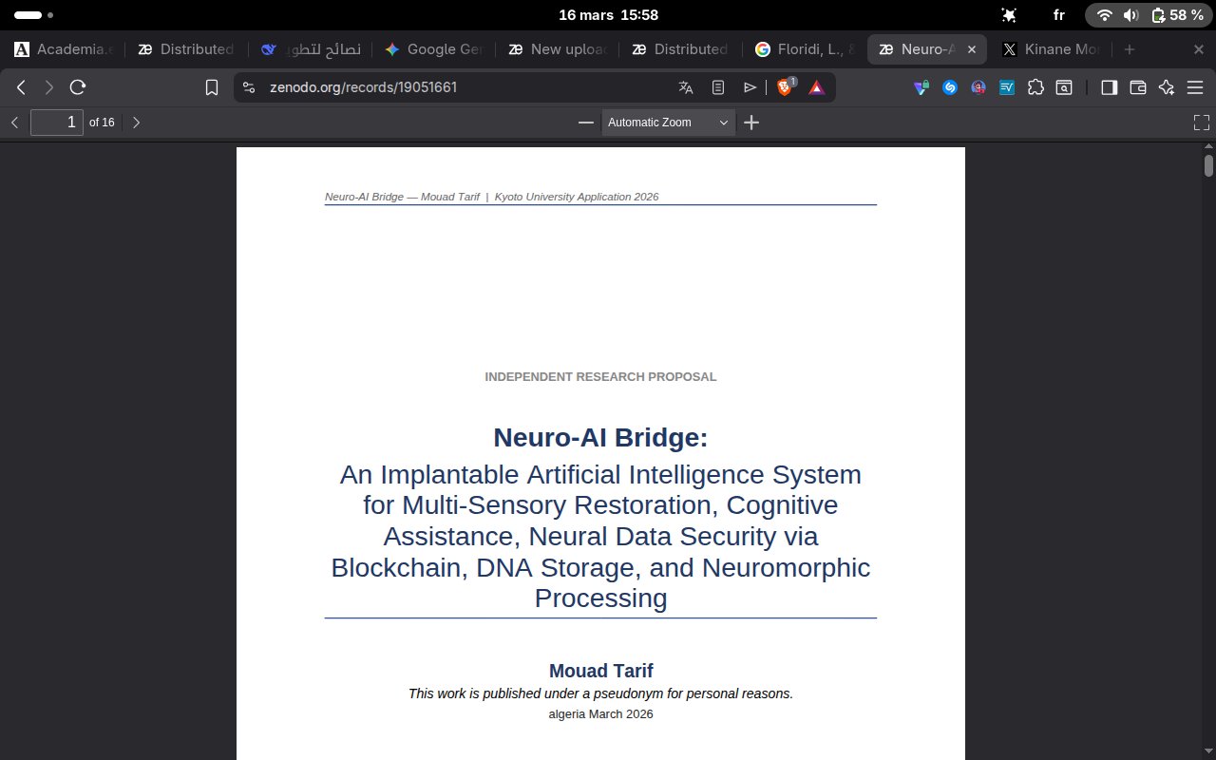1216x760 pixels.
Task: Switch to the New upload tab
Action: [x=557, y=49]
